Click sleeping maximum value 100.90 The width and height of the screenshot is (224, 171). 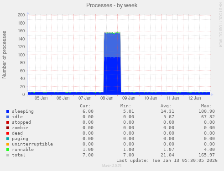207,111
